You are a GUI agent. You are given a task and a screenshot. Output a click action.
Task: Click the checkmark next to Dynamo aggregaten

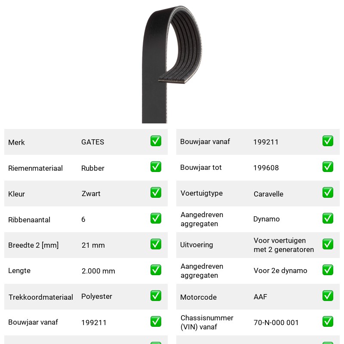[x=328, y=218]
